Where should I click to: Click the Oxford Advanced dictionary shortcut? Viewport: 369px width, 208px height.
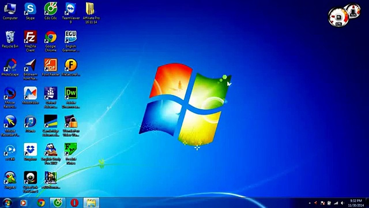51,97
